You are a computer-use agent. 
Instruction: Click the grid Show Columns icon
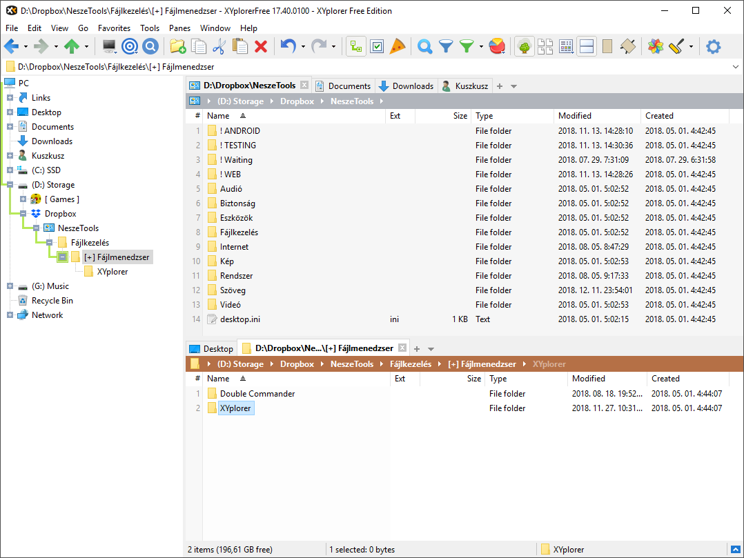point(566,46)
